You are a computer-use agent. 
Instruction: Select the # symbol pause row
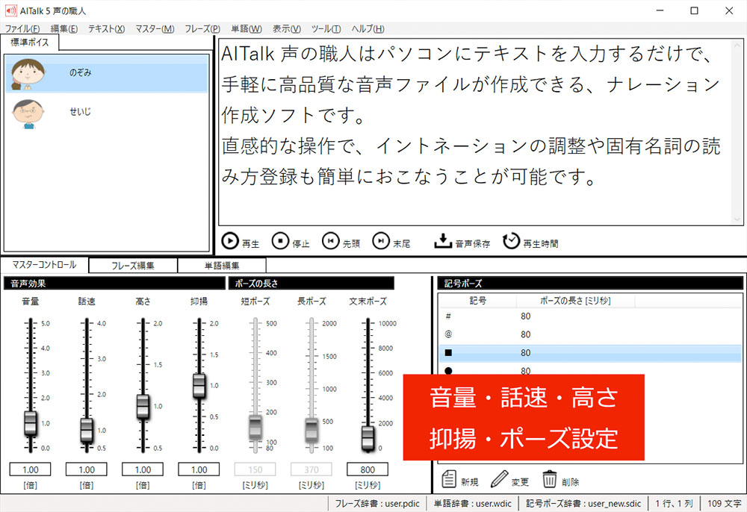point(590,316)
